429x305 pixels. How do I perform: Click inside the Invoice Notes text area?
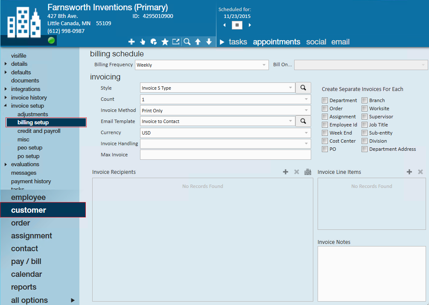pos(371,274)
